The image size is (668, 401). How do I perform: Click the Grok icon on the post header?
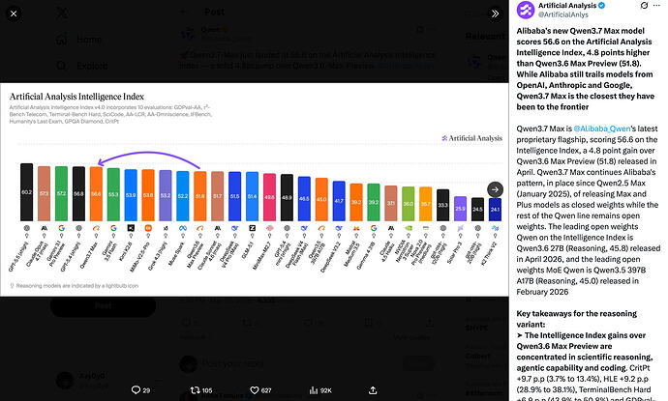point(644,6)
